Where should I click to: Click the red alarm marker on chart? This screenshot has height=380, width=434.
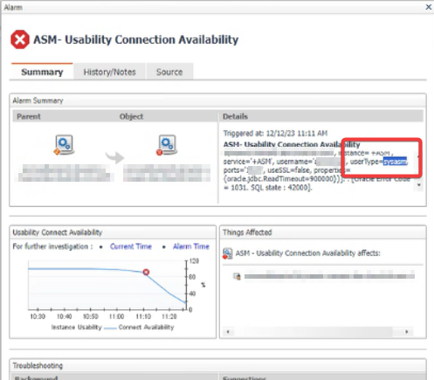(x=146, y=272)
